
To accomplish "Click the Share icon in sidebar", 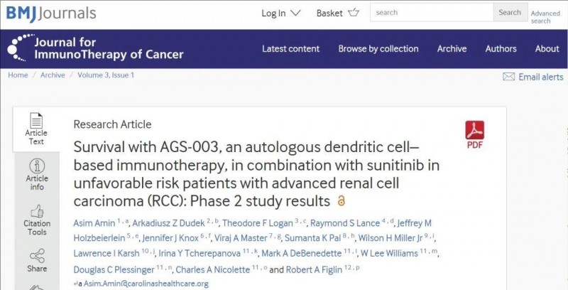I will click(x=36, y=256).
